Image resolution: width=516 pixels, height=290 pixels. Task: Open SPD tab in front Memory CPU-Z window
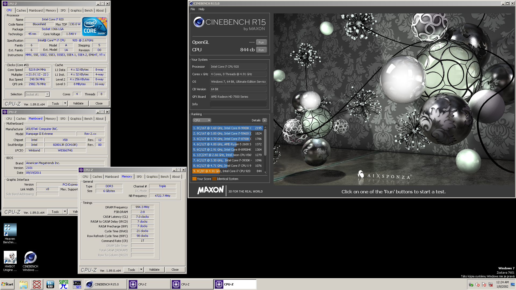click(x=139, y=177)
